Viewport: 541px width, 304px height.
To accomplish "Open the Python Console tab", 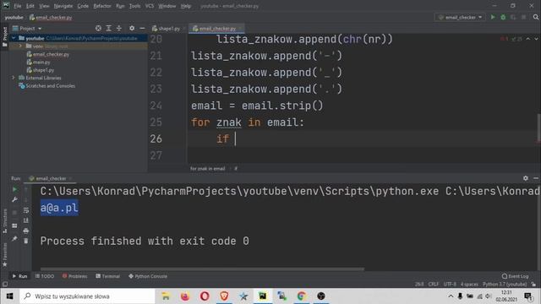I will (x=148, y=276).
